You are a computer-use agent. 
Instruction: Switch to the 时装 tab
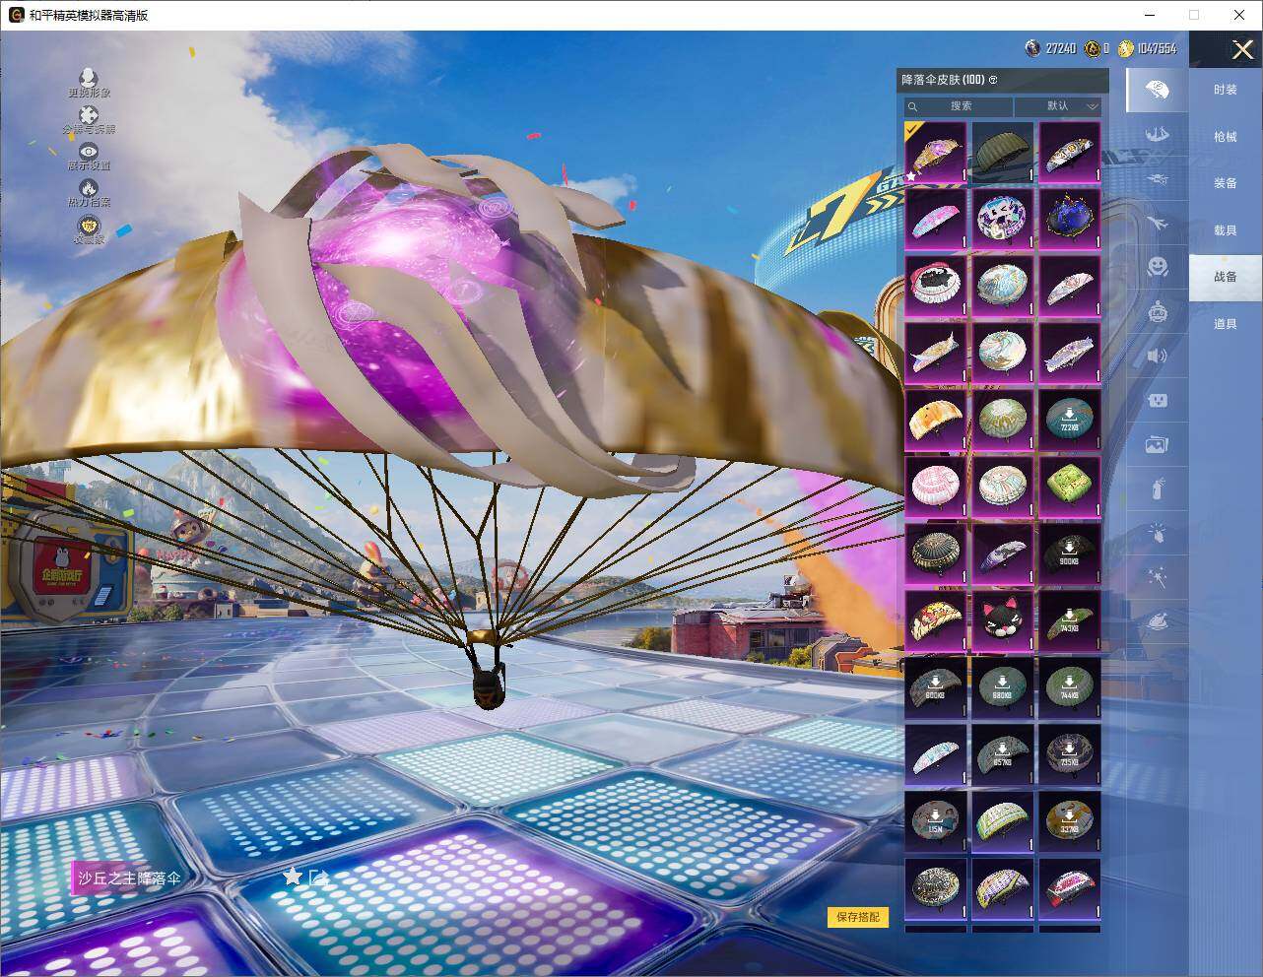coord(1225,90)
